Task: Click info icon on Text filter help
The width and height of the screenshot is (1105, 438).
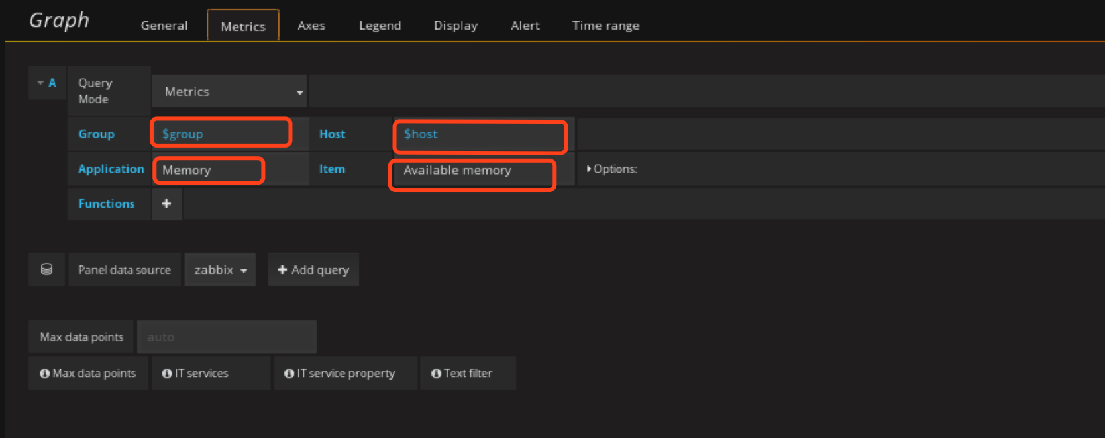Action: point(436,374)
